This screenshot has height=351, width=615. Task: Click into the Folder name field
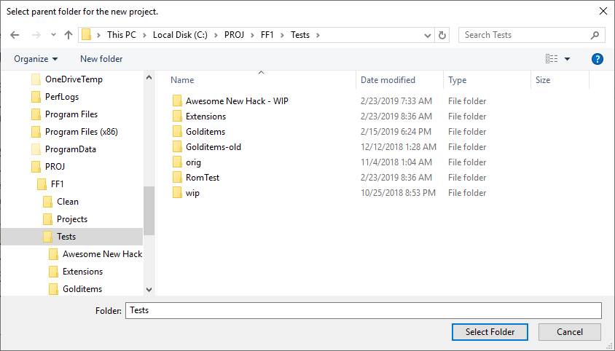[363, 310]
